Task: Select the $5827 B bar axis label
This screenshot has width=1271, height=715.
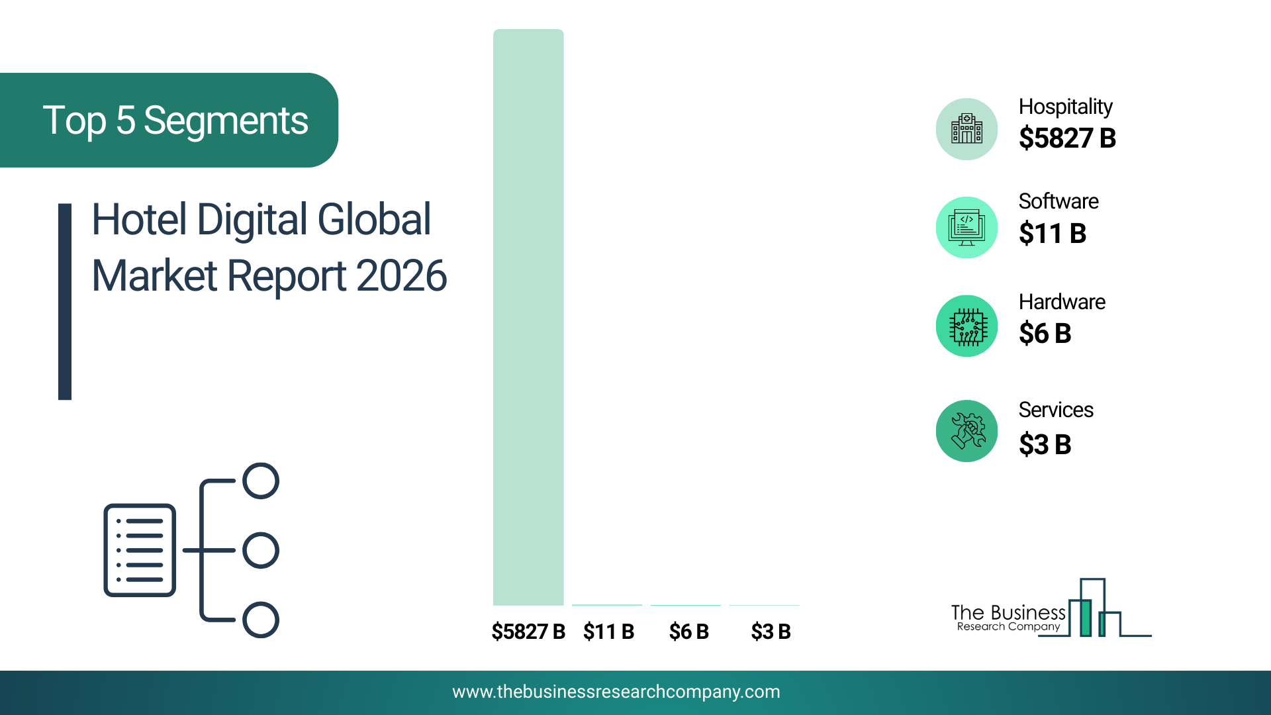Action: (x=528, y=632)
